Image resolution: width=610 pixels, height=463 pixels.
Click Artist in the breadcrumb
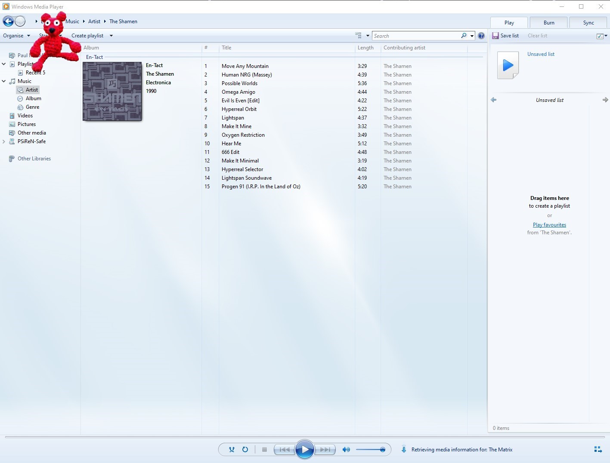[94, 21]
